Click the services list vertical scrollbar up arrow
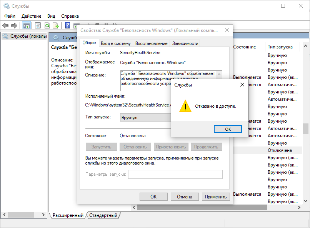The image size is (310, 228). point(305,46)
